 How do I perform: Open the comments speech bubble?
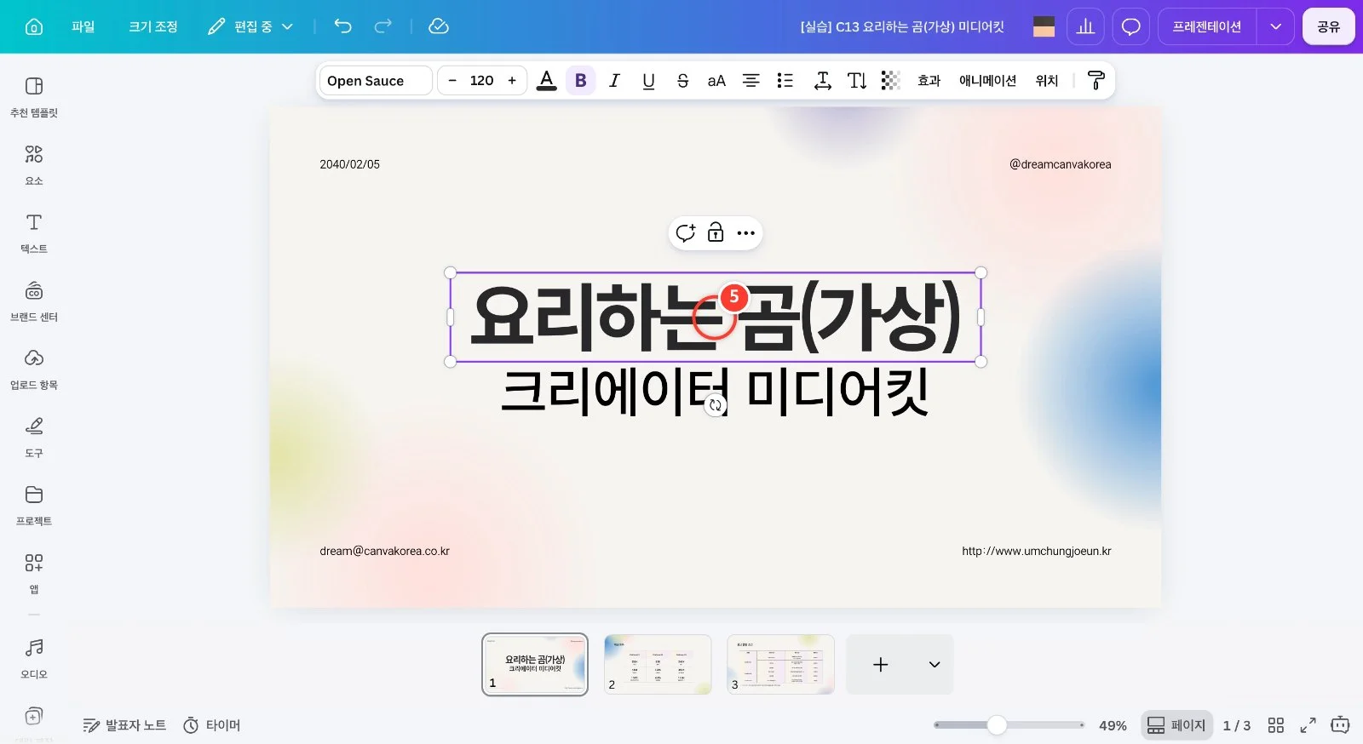[1130, 26]
